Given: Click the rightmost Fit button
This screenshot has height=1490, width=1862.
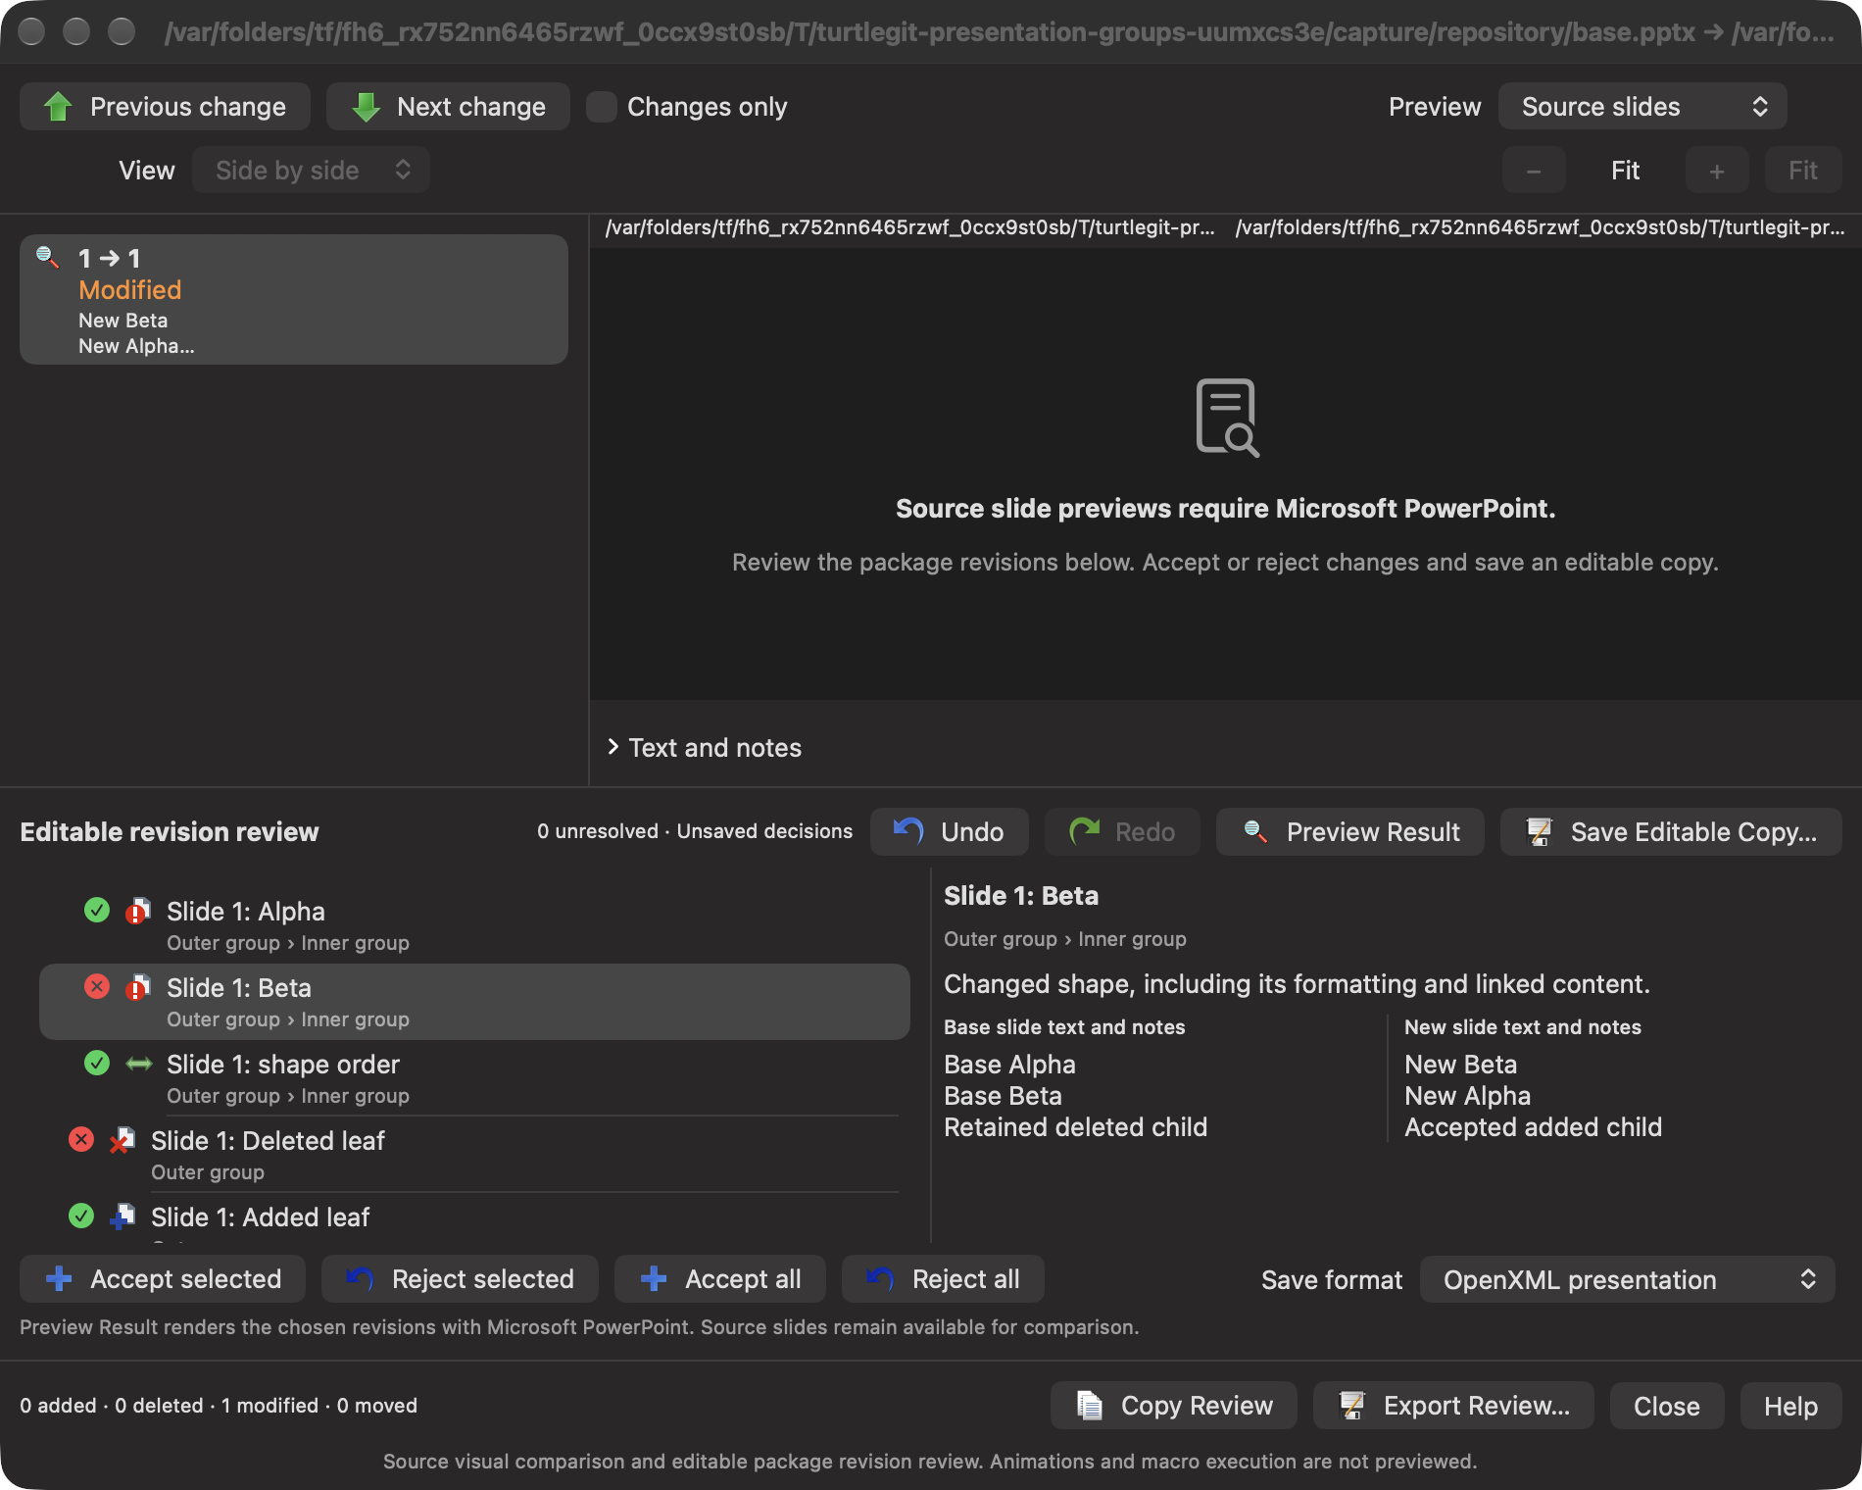Looking at the screenshot, I should click(x=1803, y=171).
